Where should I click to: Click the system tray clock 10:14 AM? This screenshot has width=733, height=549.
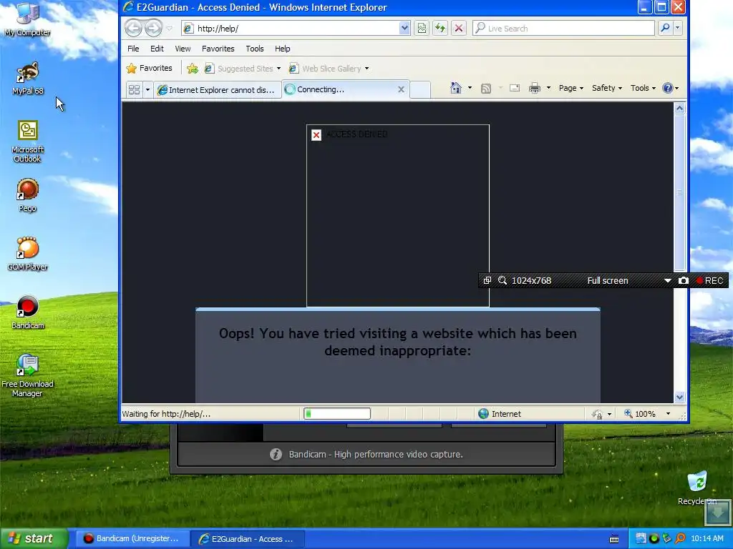click(x=707, y=539)
